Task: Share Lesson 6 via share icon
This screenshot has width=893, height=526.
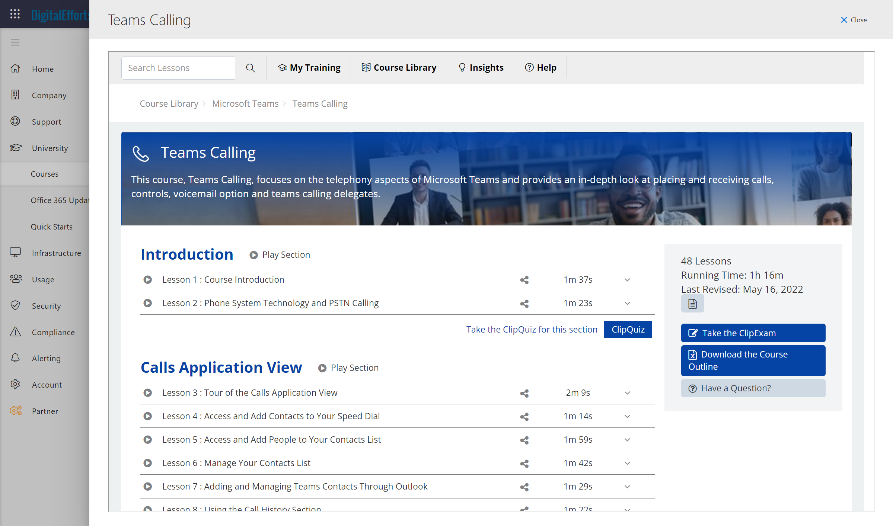Action: (x=524, y=464)
